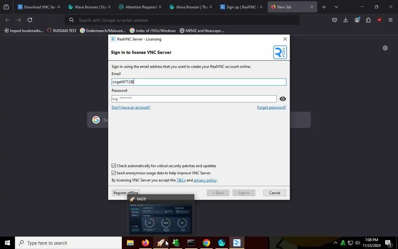Click the Sign in button
398x249 pixels.
tap(244, 193)
